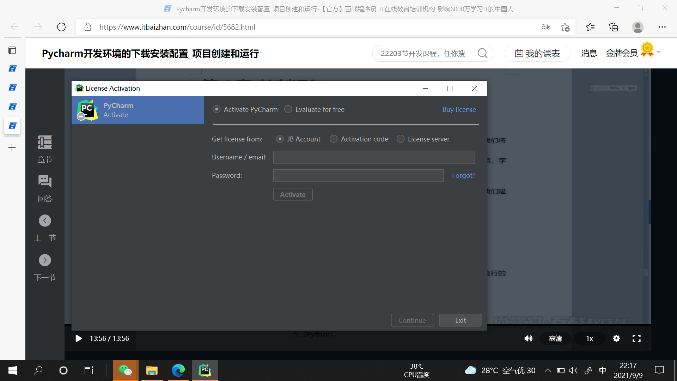677x381 pixels.
Task: Click the Activate button under password
Action: [293, 194]
